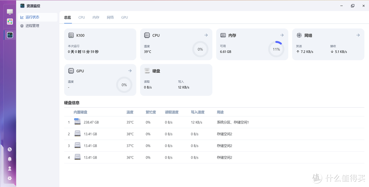Screen dimensions: 369x187
Task: Switch to the 总览 tab
Action: coord(68,17)
